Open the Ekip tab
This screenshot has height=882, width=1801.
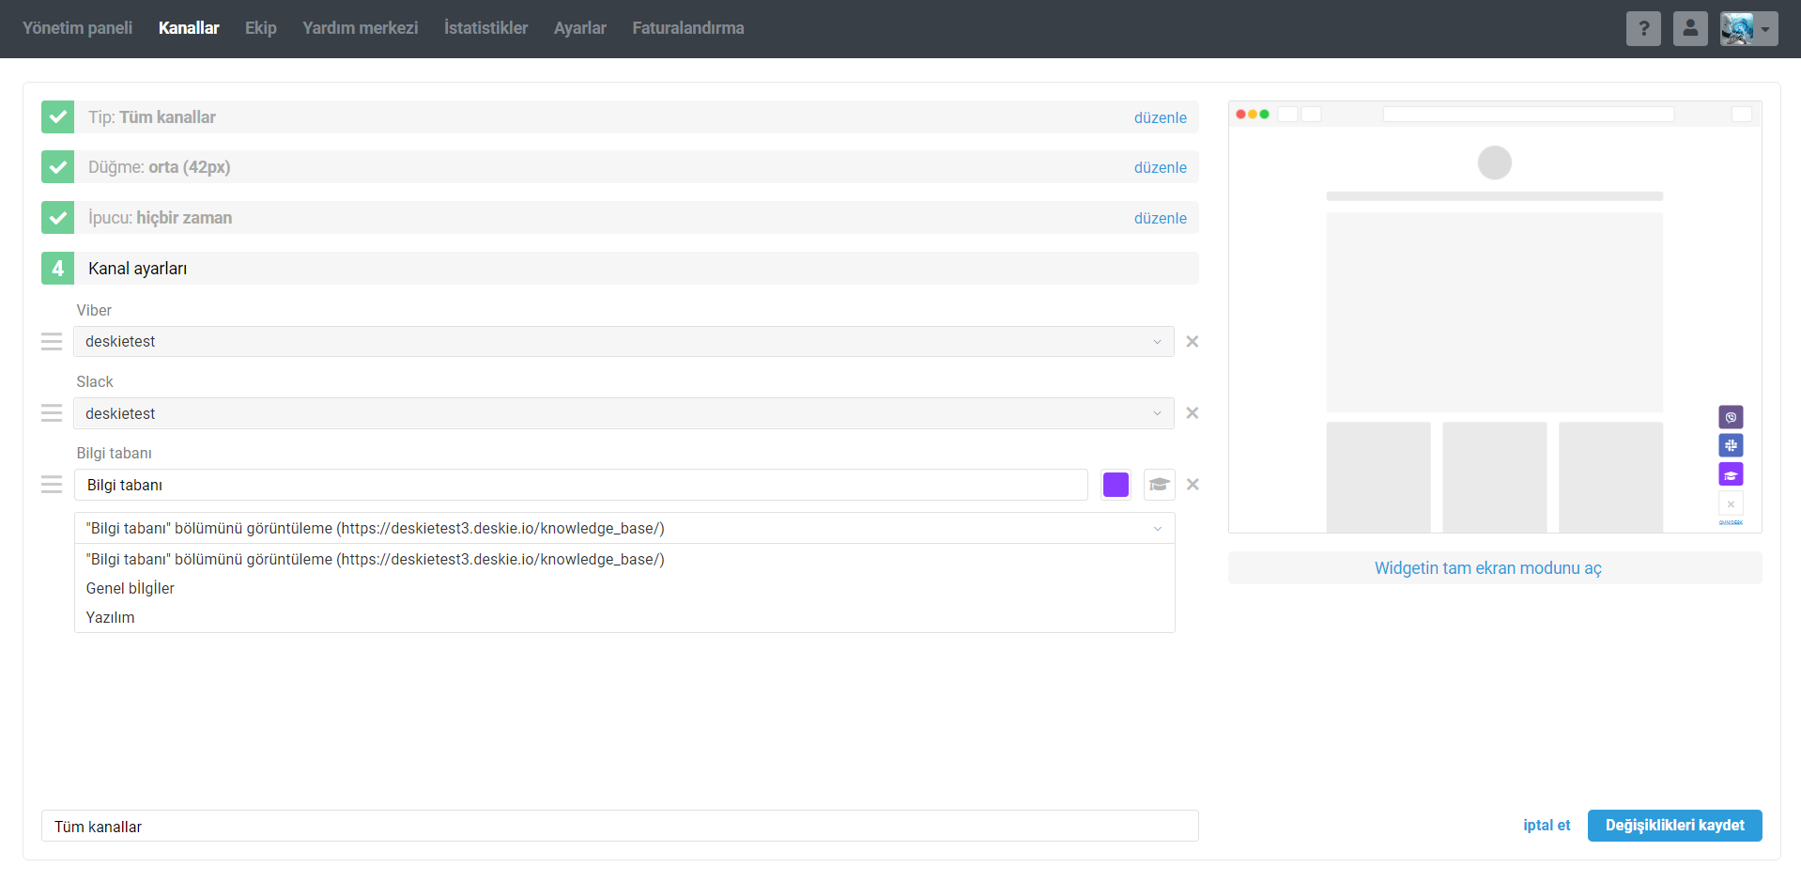coord(261,28)
